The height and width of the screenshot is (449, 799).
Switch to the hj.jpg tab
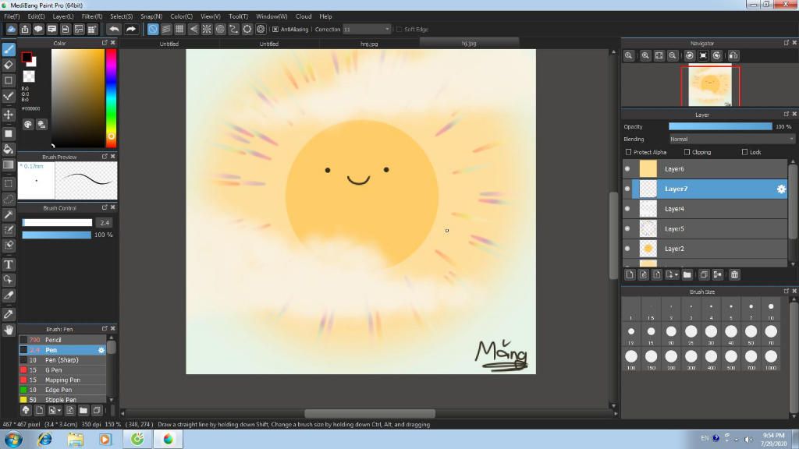[x=469, y=44]
